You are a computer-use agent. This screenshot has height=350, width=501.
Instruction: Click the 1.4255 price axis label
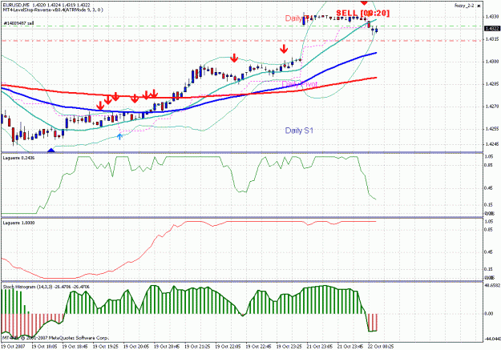click(x=491, y=129)
